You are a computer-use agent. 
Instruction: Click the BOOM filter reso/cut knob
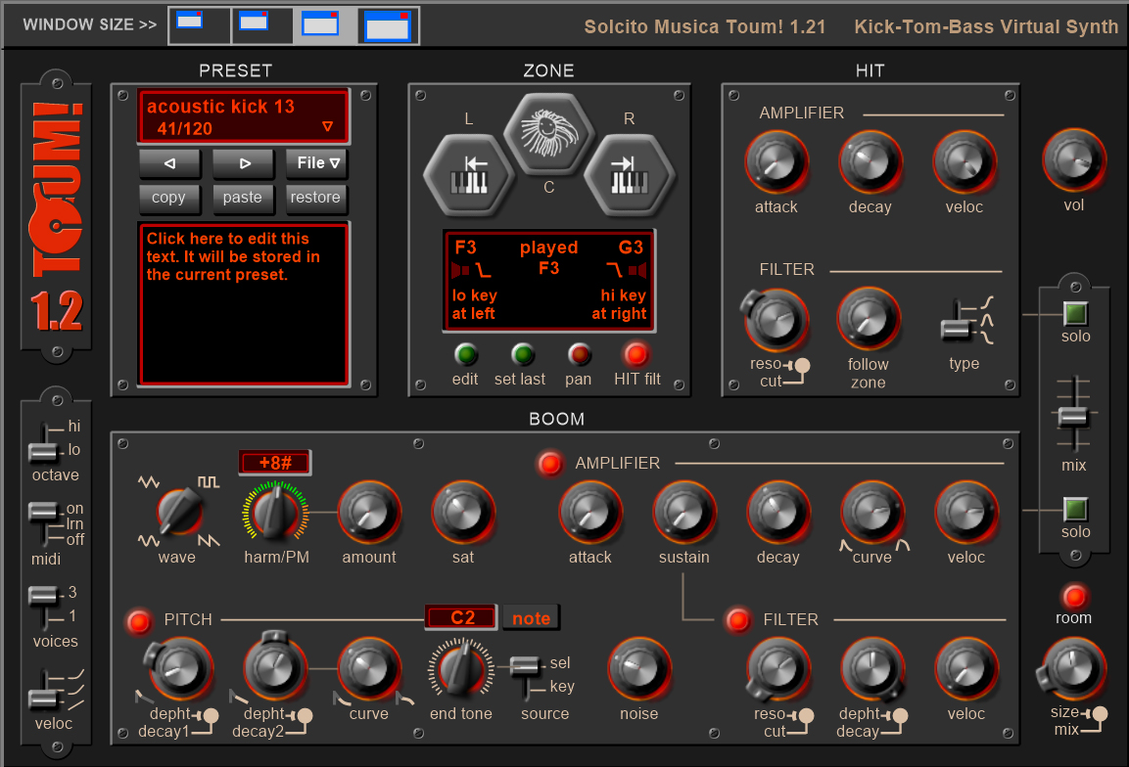pyautogui.click(x=777, y=669)
